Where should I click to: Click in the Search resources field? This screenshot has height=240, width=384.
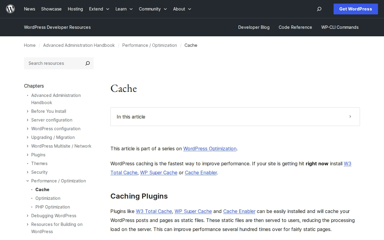coord(51,63)
